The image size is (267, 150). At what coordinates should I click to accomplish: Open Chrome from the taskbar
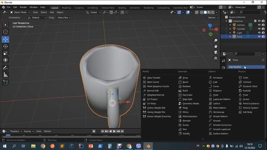43,146
